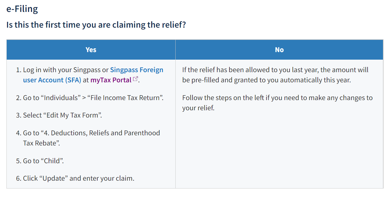Click the 'Tax Rebate' continuation line in step 4

tap(41, 143)
